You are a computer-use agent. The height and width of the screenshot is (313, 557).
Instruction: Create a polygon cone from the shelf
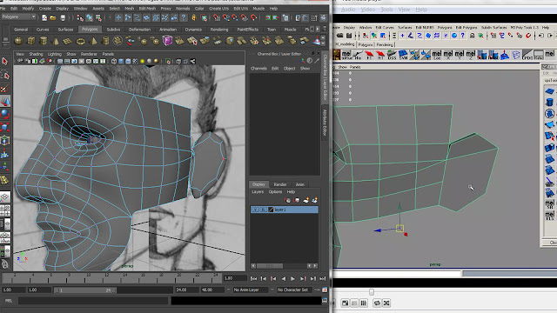[56, 41]
